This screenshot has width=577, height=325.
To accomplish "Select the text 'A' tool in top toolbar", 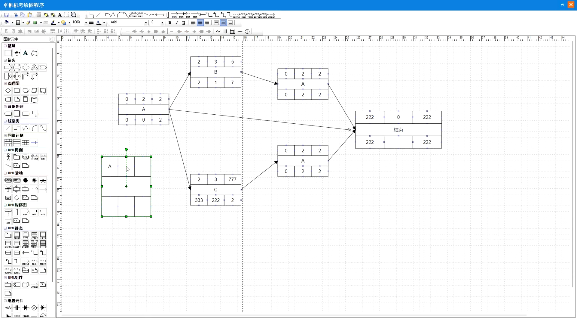I will click(60, 15).
